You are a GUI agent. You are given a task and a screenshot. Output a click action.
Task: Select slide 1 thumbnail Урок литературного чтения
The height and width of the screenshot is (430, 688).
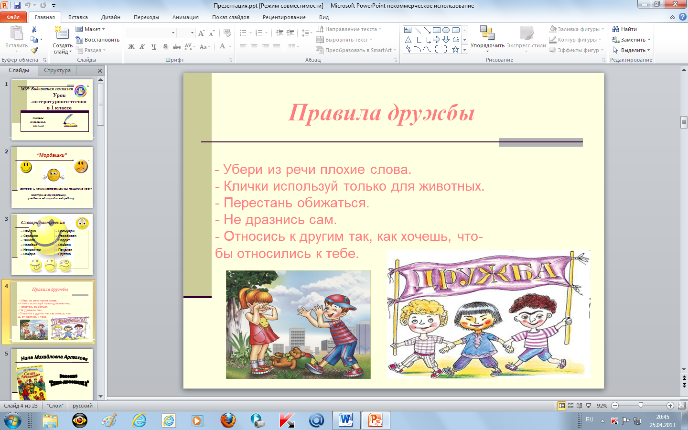[x=52, y=110]
